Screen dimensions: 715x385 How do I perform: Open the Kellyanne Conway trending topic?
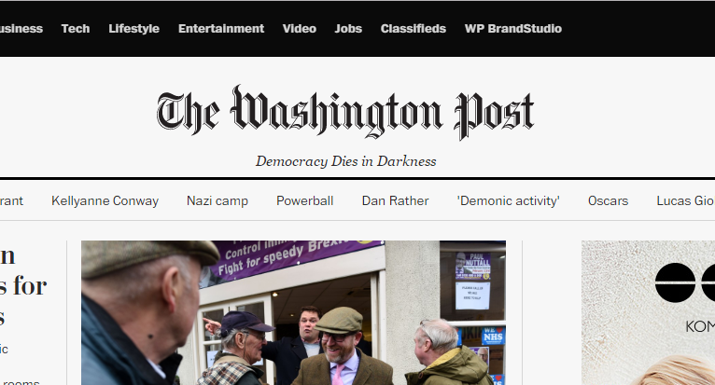[105, 201]
